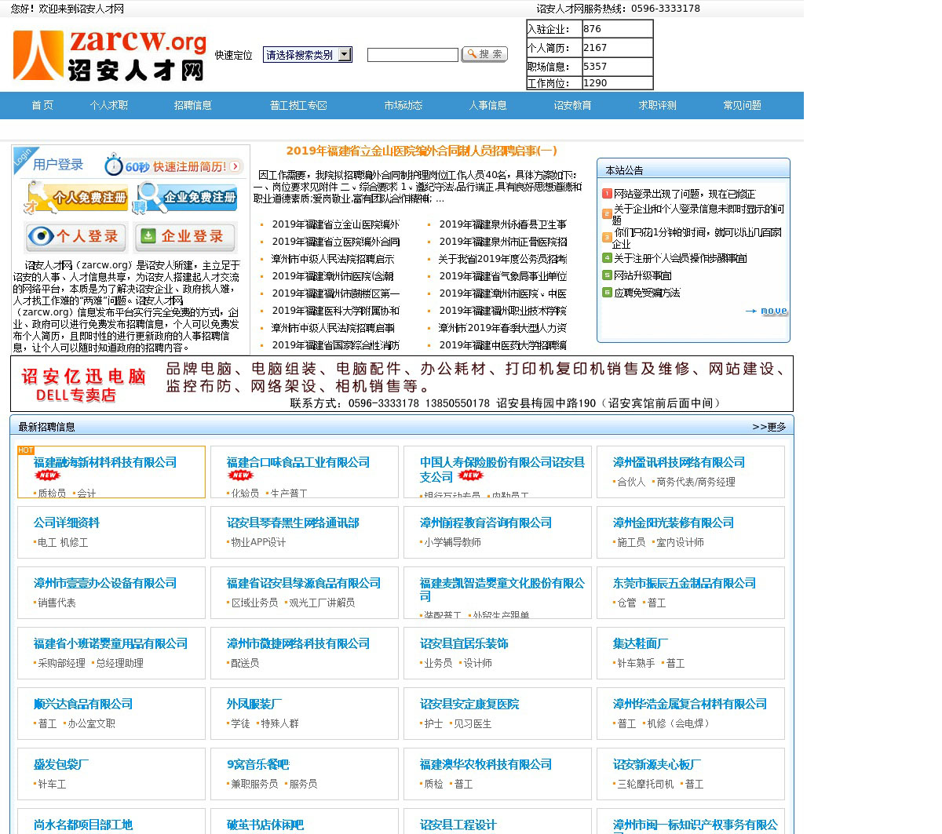
Task: Select 常见问题 in the navigation bar
Action: (x=742, y=105)
